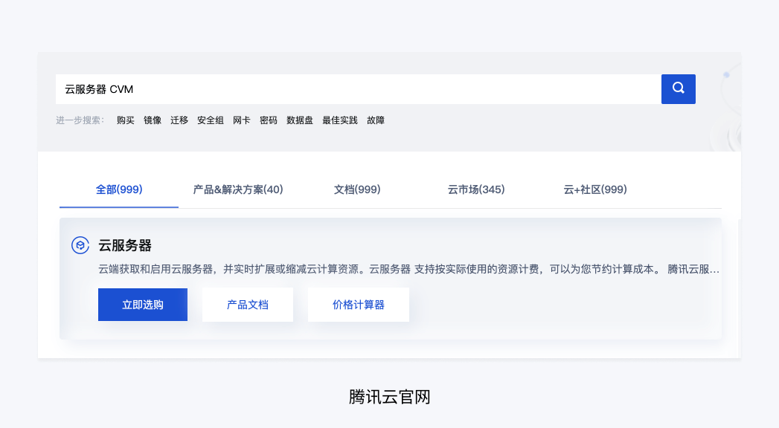This screenshot has width=779, height=428.
Task: Go to the 云市场(345) tab
Action: (x=476, y=189)
